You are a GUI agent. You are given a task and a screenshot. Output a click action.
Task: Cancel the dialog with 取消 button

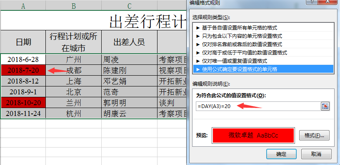pos(316,154)
